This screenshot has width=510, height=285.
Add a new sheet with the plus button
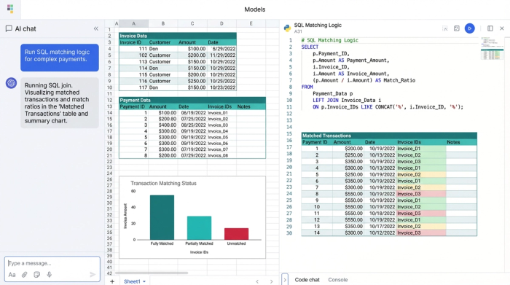[112, 281]
